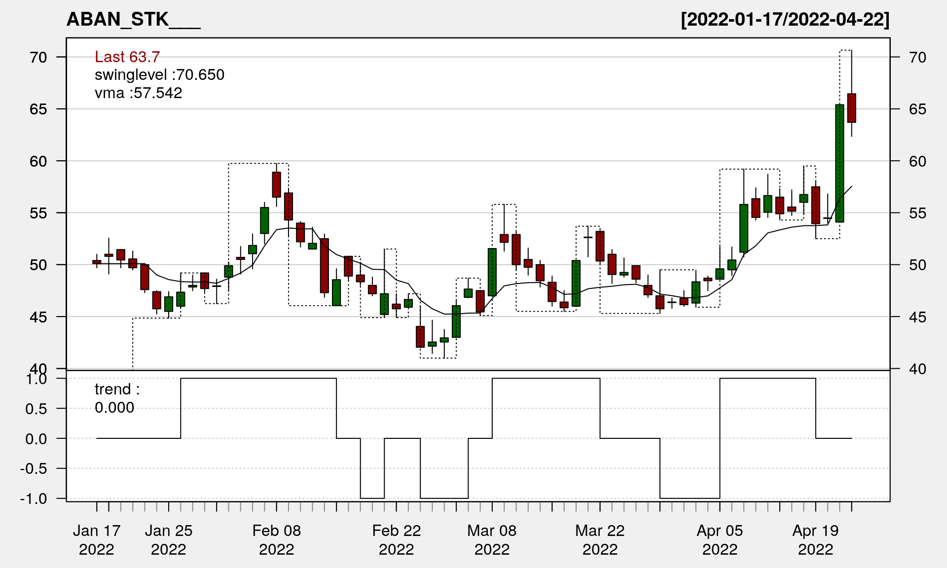Click the lowest red candle near 43
947x568 pixels.
coord(420,337)
